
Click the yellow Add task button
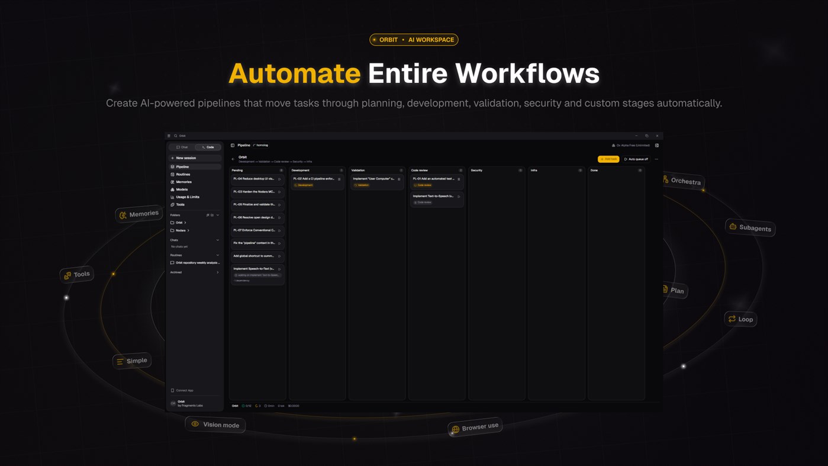[608, 159]
